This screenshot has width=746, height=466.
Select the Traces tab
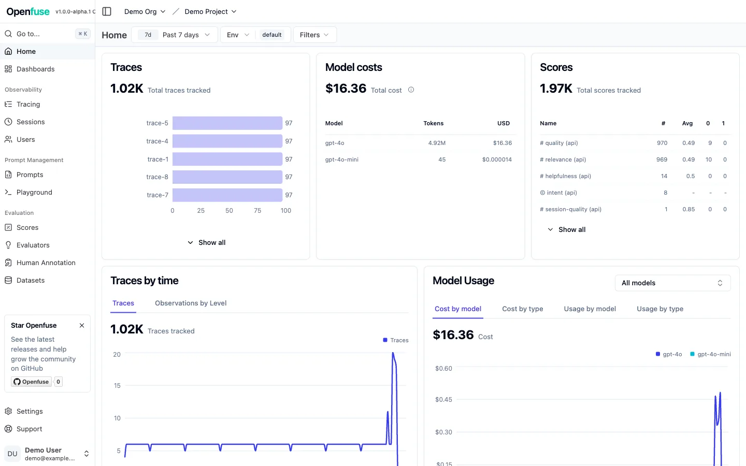(123, 303)
